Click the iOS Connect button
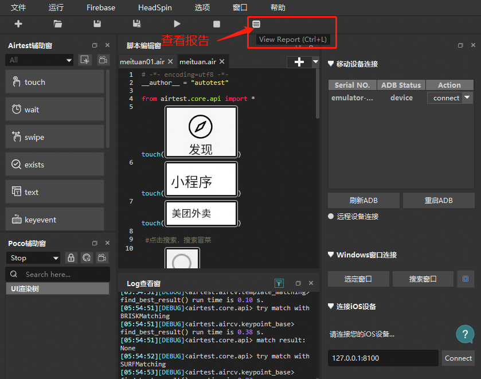The image size is (481, 379). (458, 358)
